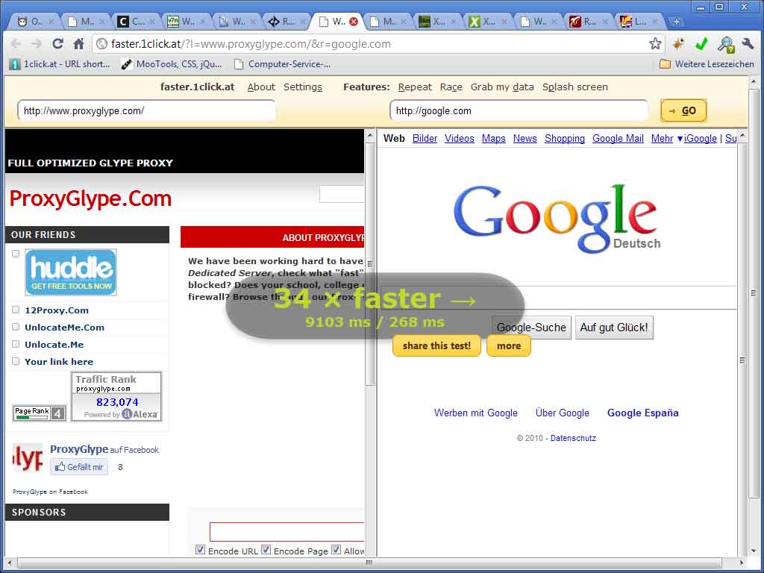Open the Google Mail link

point(618,138)
